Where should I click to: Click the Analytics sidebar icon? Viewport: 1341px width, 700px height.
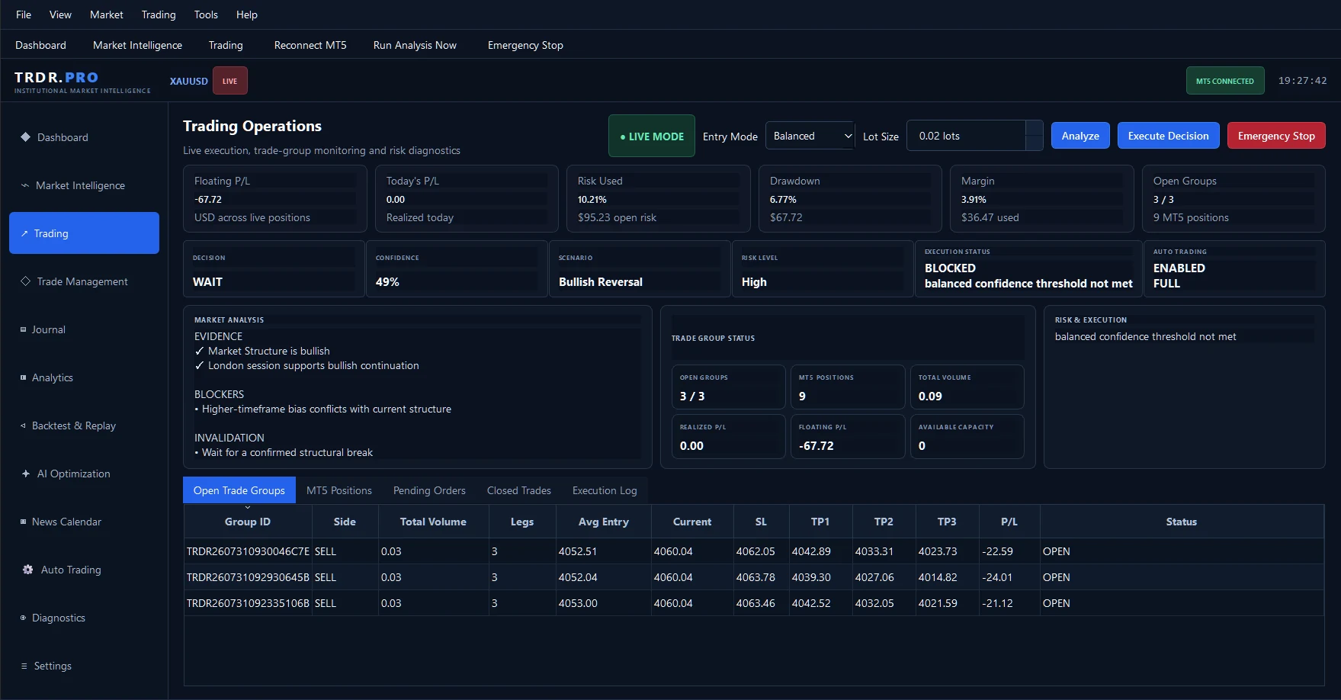pyautogui.click(x=23, y=377)
